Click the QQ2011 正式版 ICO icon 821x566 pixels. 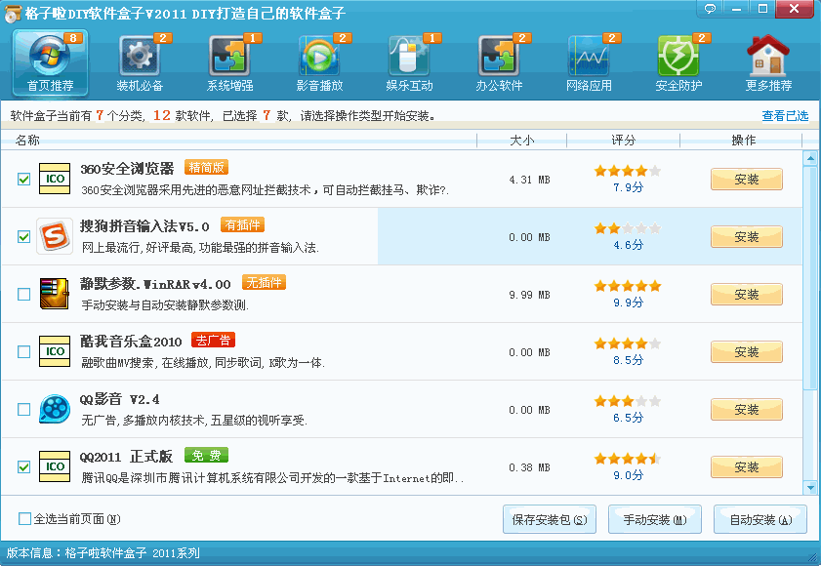click(x=55, y=466)
